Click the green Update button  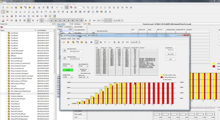68,70
